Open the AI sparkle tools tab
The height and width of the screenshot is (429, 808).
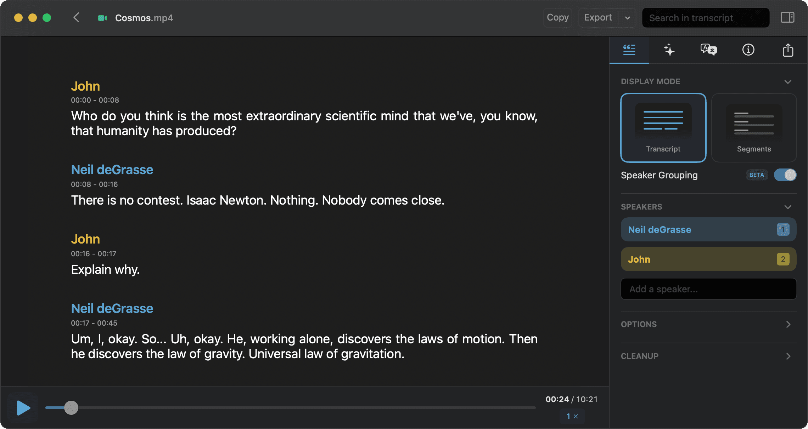point(669,50)
